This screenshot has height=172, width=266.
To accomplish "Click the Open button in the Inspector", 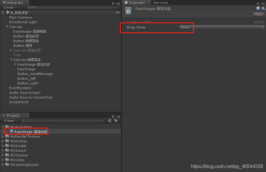I will click(258, 14).
